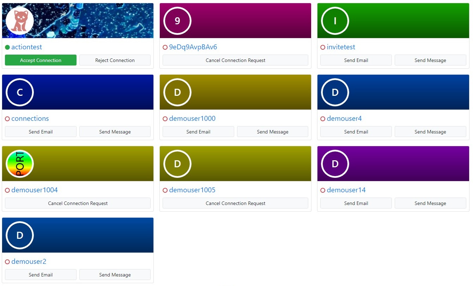The height and width of the screenshot is (286, 473).
Task: Click the offline status circle beside 9eDq9AvpBAv6
Action: (165, 47)
